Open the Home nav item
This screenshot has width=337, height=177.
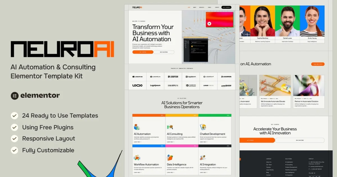pyautogui.click(x=189, y=7)
